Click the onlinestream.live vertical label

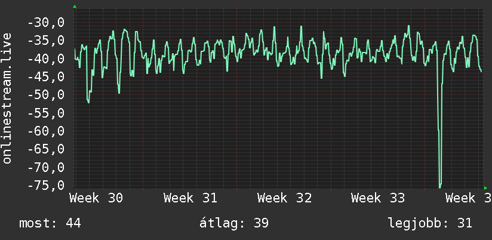pos(7,98)
